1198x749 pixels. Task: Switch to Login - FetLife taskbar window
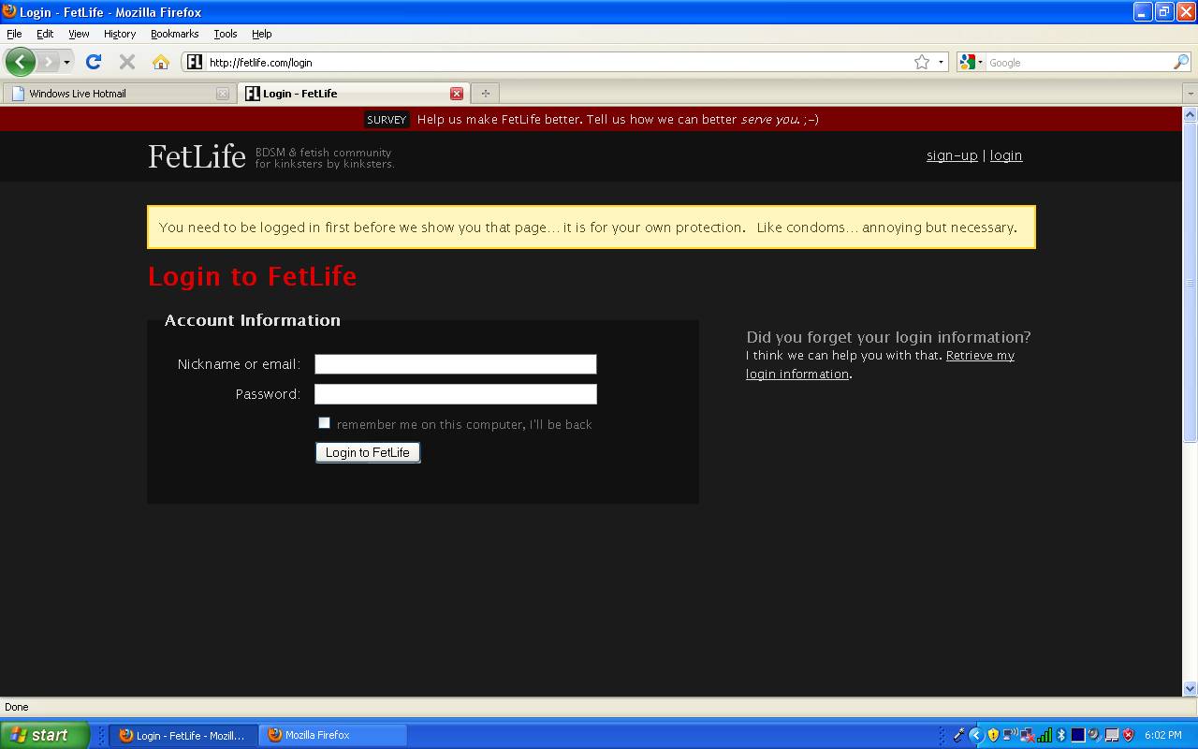(x=182, y=735)
